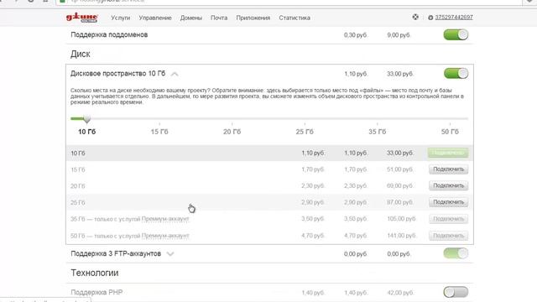Click the browser address bar
Image resolution: width=537 pixels, height=302 pixels.
288,2
